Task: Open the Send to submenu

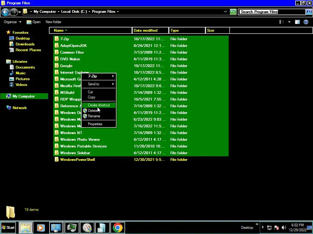Action: pos(99,84)
